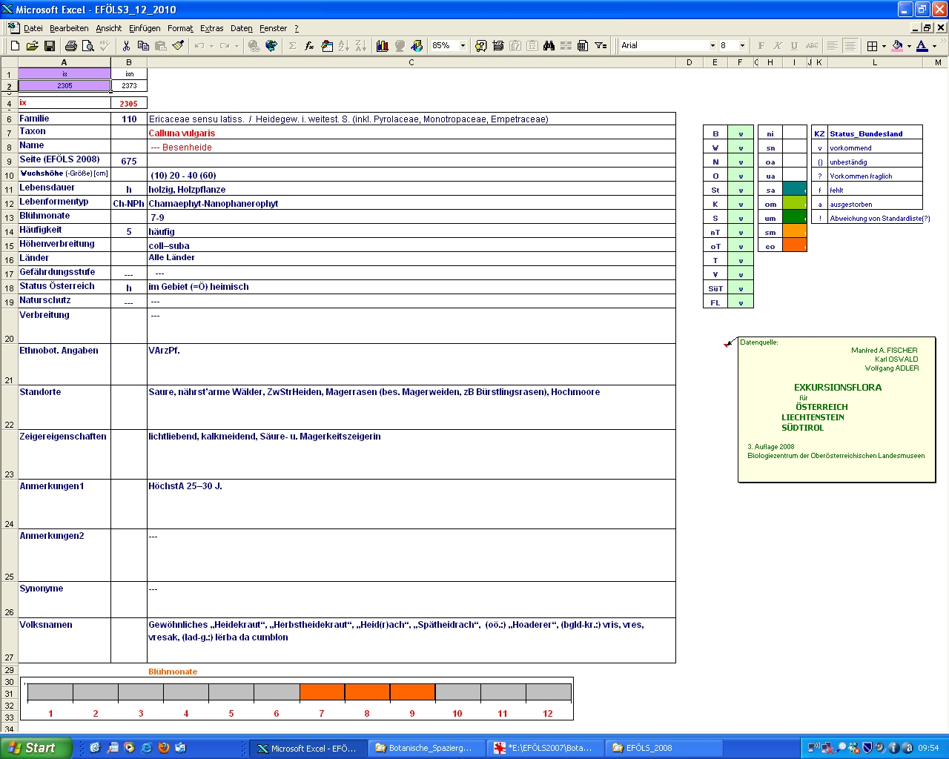The width and height of the screenshot is (949, 759).
Task: Open the Insert Function fx dialog
Action: (x=309, y=46)
